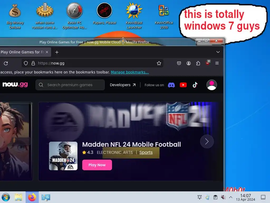The image size is (270, 203).
Task: Open now.gg Discord link
Action: pos(171,85)
